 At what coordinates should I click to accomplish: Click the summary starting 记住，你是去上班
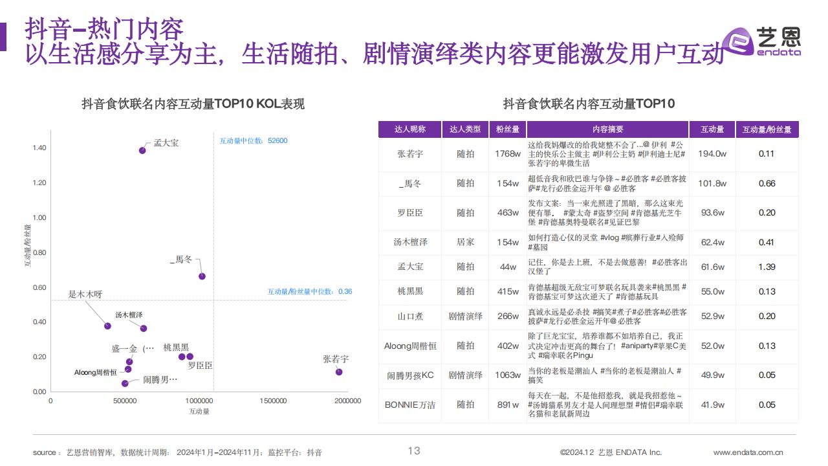pyautogui.click(x=607, y=267)
